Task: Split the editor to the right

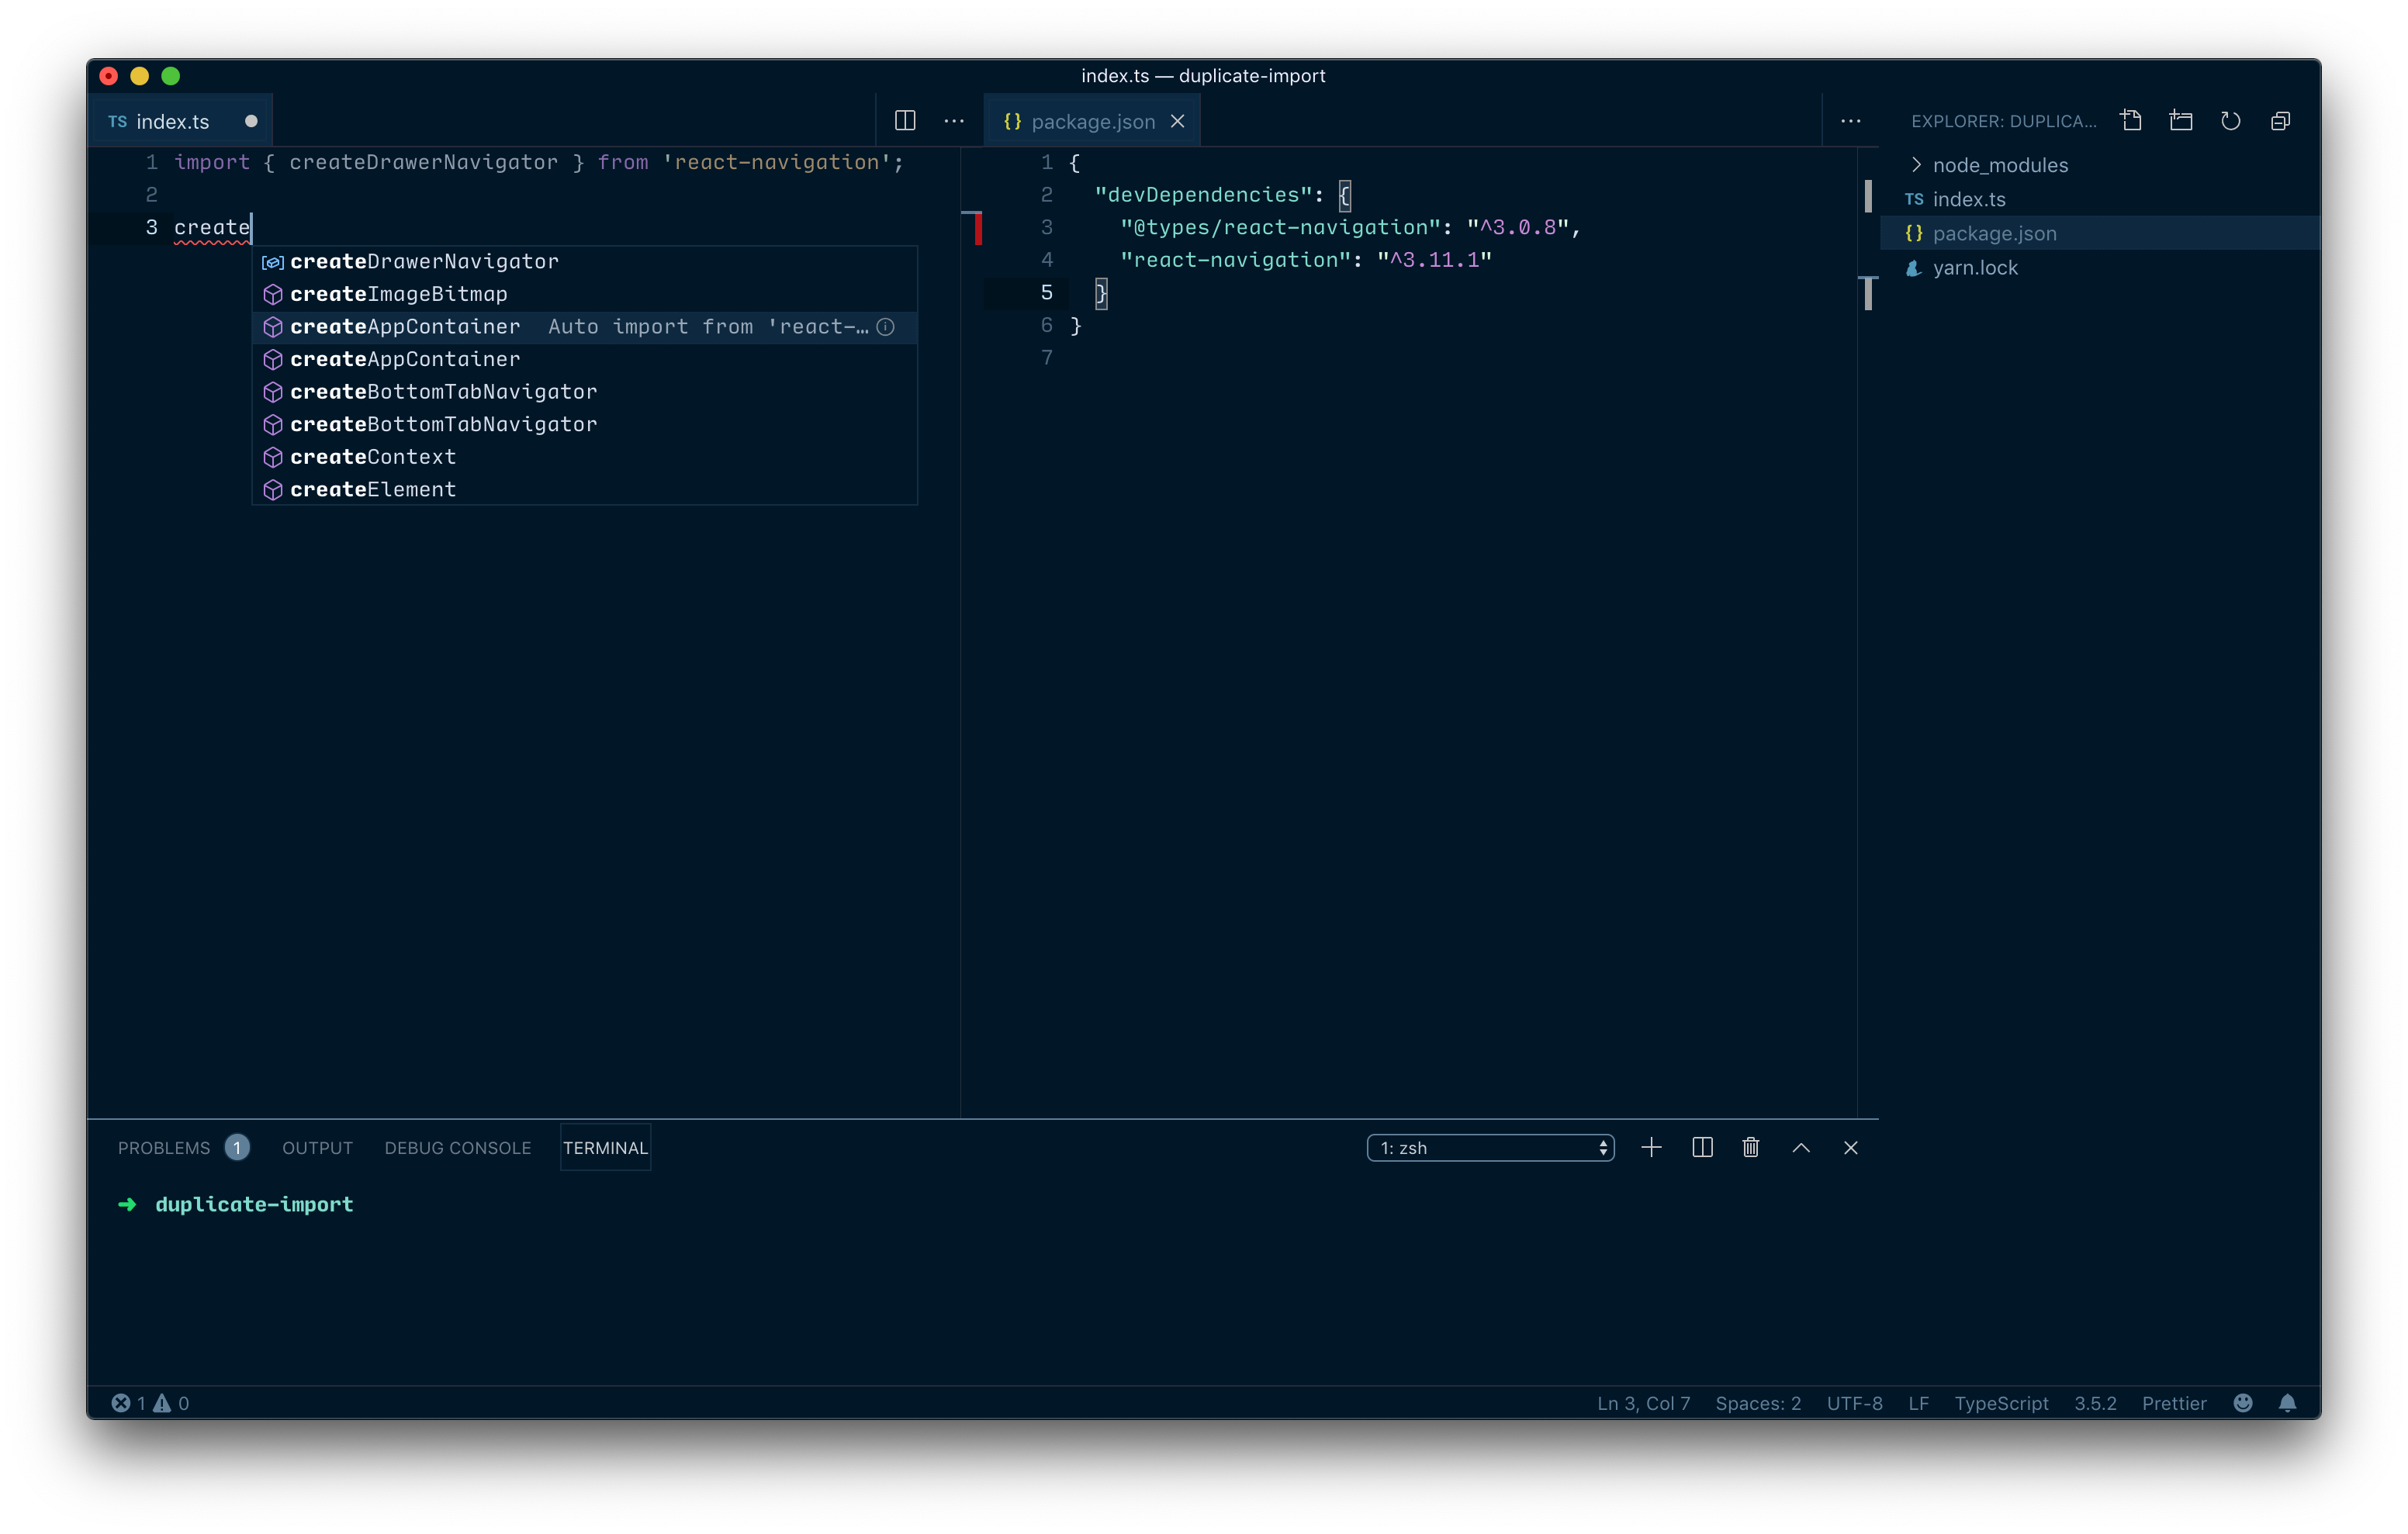Action: pyautogui.click(x=905, y=120)
